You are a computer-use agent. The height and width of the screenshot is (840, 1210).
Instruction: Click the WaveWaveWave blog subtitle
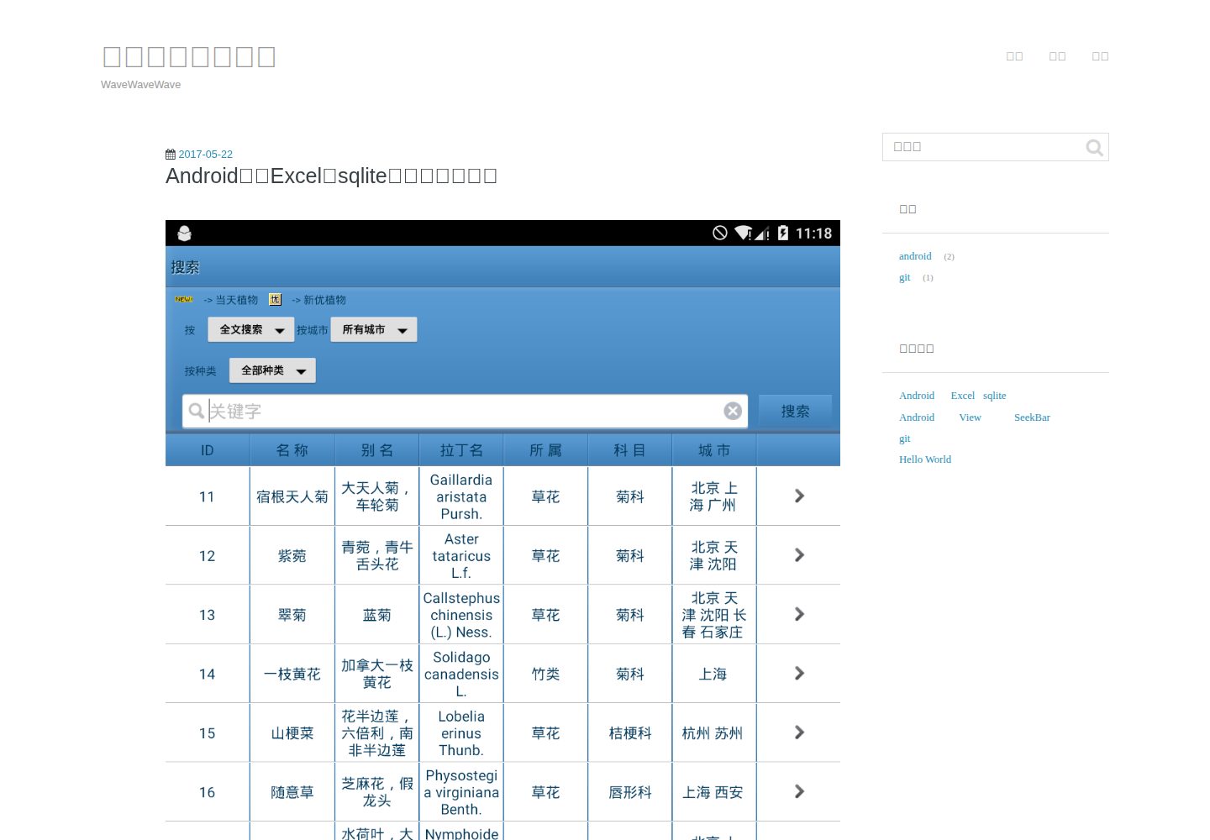click(140, 85)
